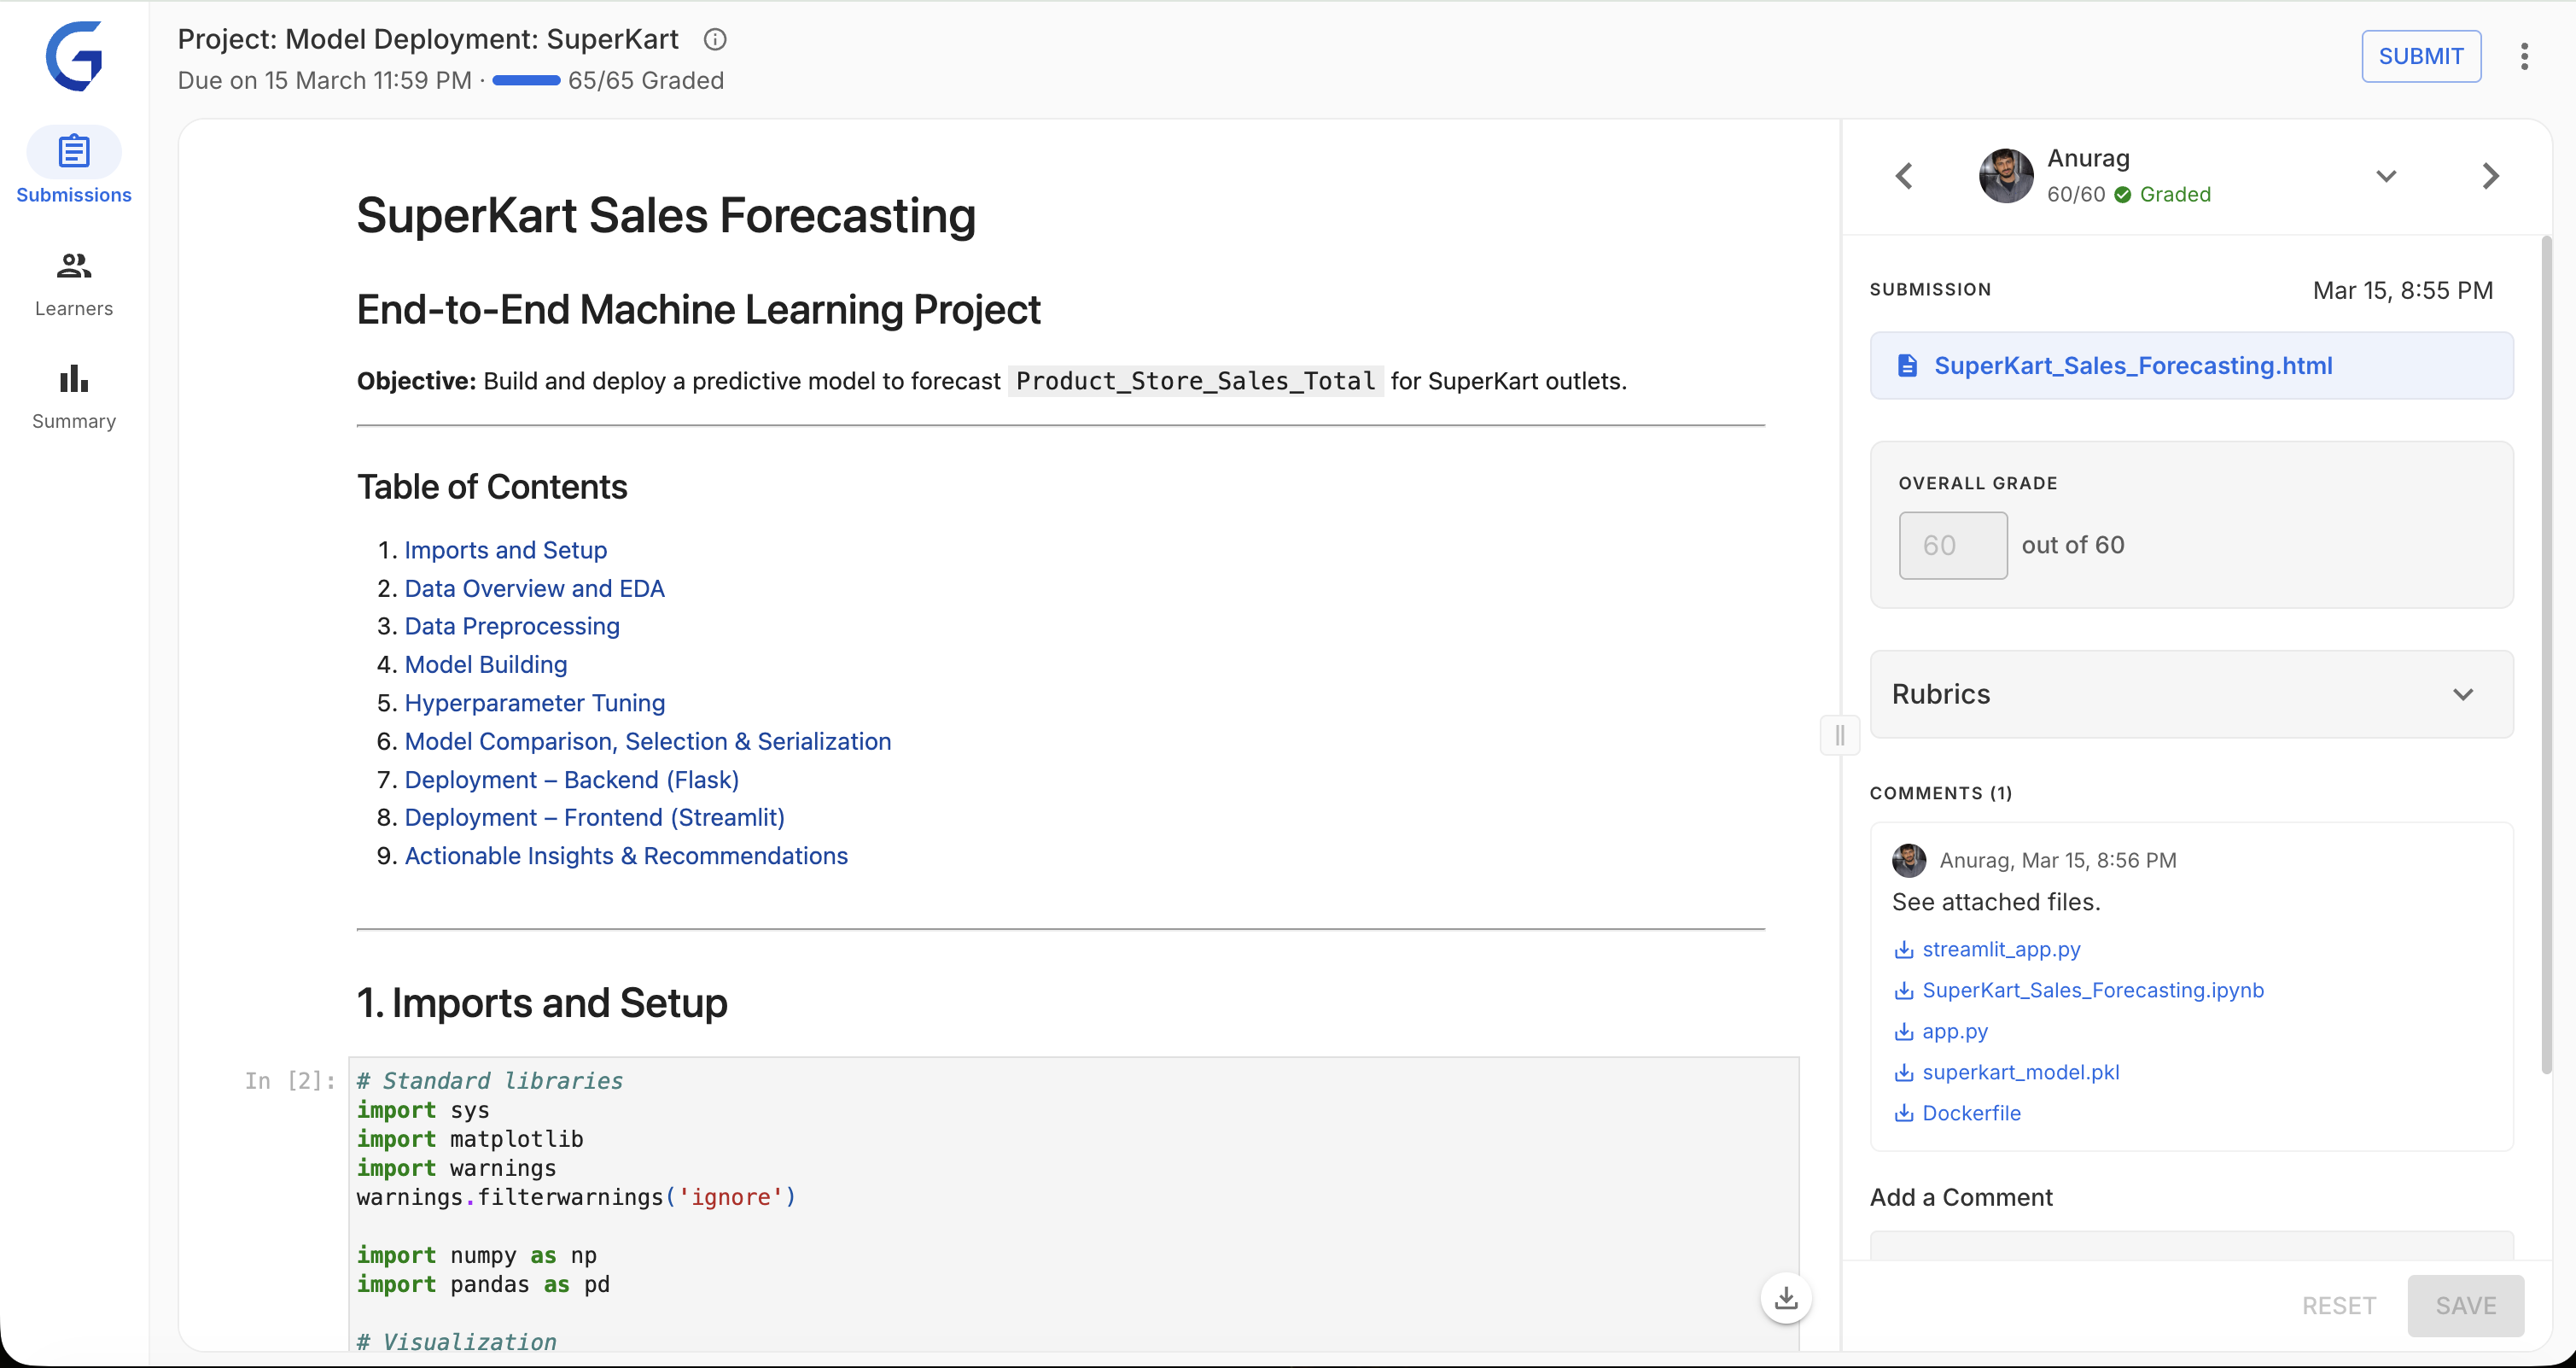Viewport: 2576px width, 1368px height.
Task: Click the SAVE button
Action: point(2465,1306)
